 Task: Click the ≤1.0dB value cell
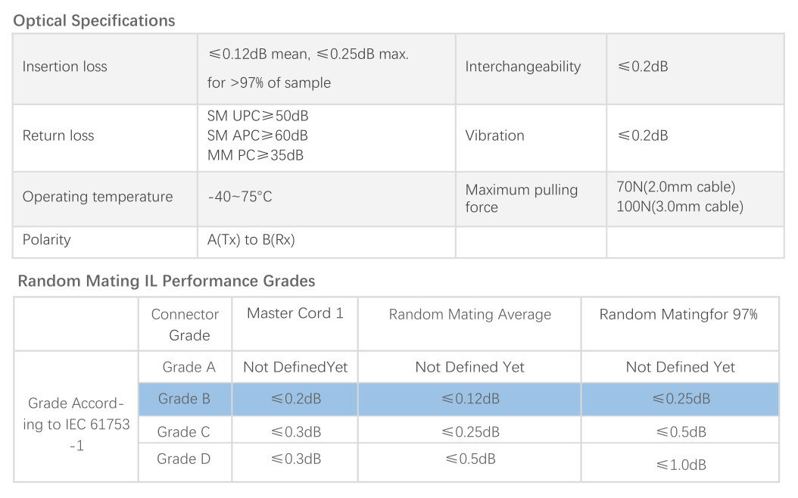pyautogui.click(x=681, y=465)
